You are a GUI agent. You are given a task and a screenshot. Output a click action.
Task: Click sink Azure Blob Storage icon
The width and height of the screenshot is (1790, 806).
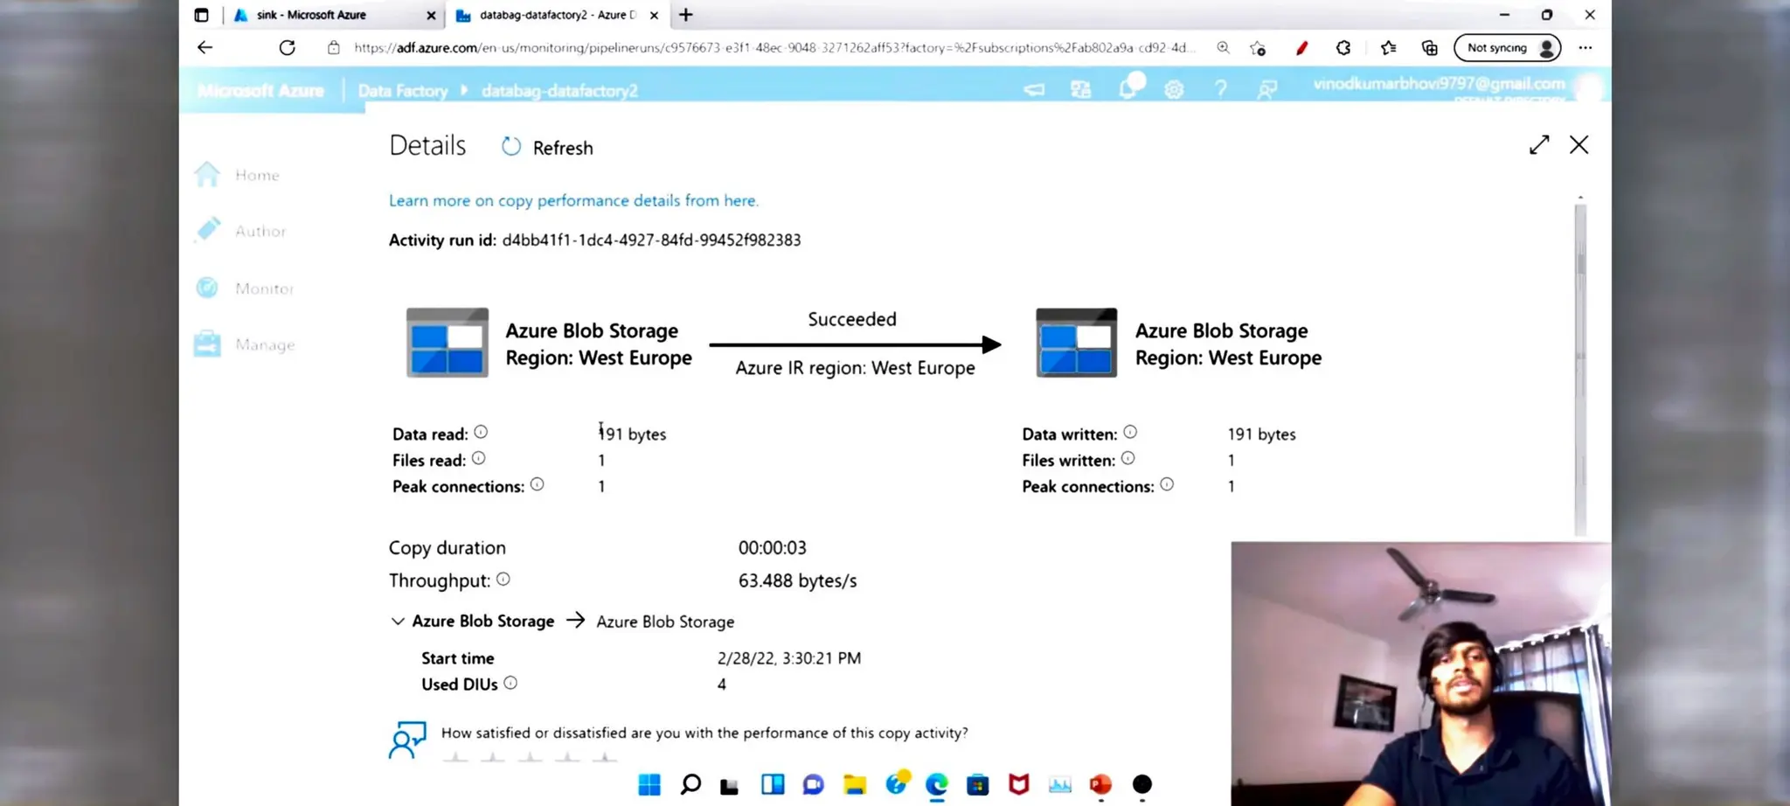pos(1077,343)
